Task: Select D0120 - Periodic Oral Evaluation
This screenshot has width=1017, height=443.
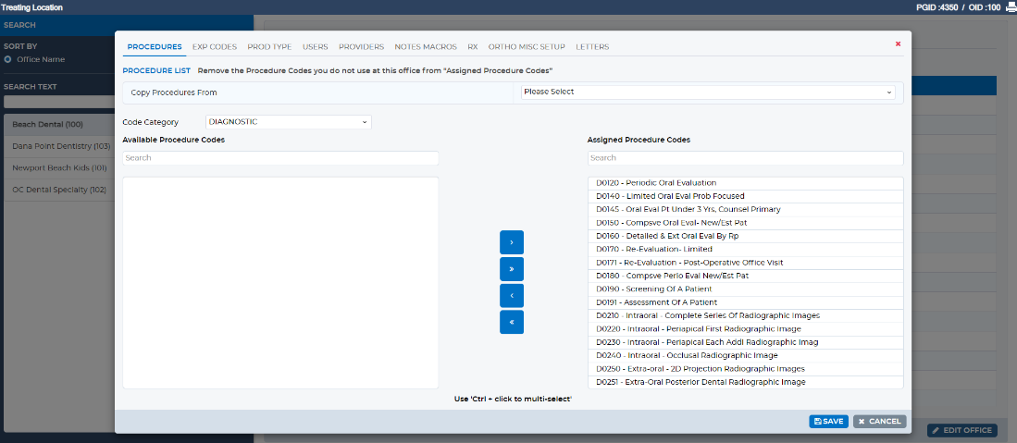Action: tap(745, 183)
